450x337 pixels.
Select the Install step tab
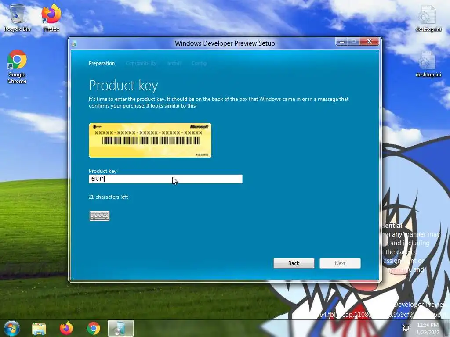coord(174,63)
